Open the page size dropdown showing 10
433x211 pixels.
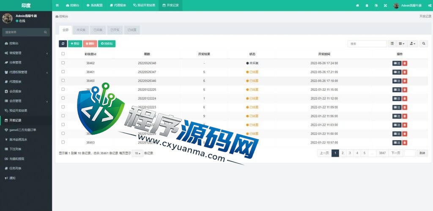(x=137, y=153)
